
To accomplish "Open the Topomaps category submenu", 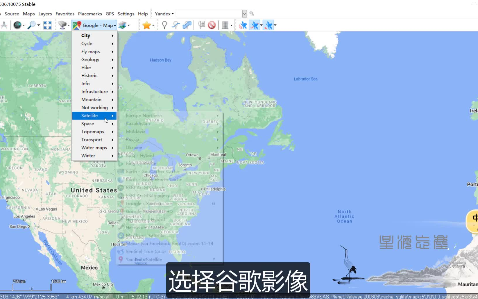I will pos(94,131).
